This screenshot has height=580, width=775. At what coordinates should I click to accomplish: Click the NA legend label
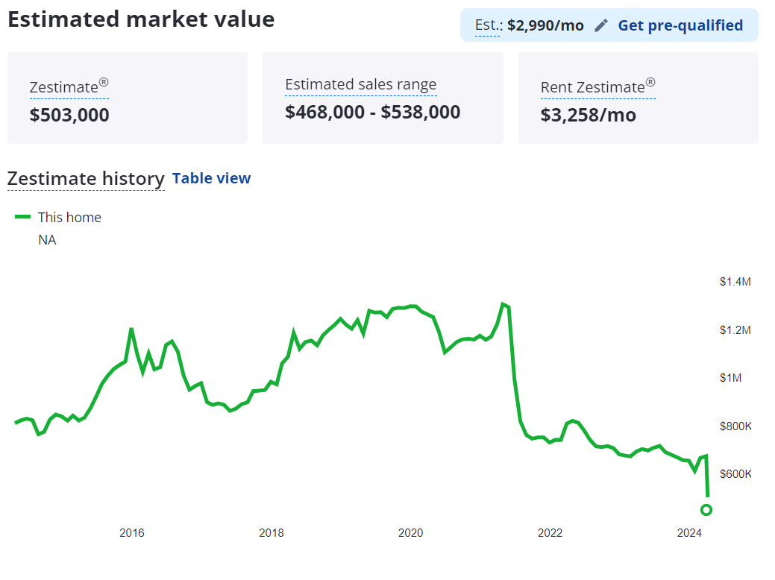(x=48, y=239)
